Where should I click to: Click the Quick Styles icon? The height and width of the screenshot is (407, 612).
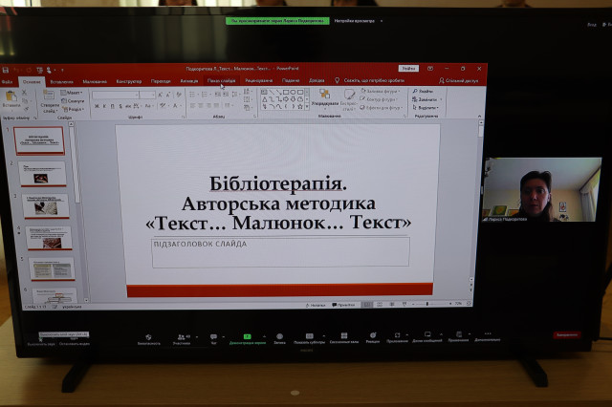[x=349, y=94]
